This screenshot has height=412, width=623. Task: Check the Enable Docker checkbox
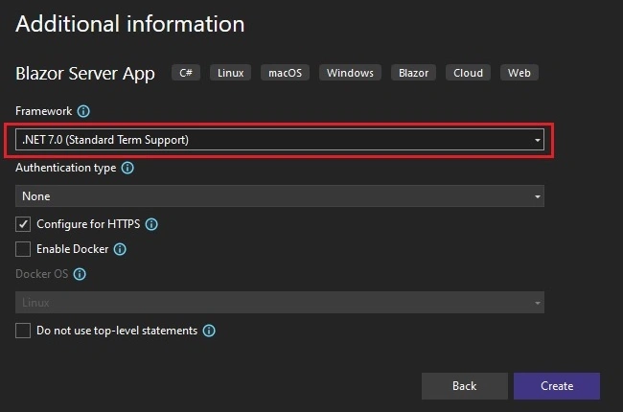pos(23,249)
